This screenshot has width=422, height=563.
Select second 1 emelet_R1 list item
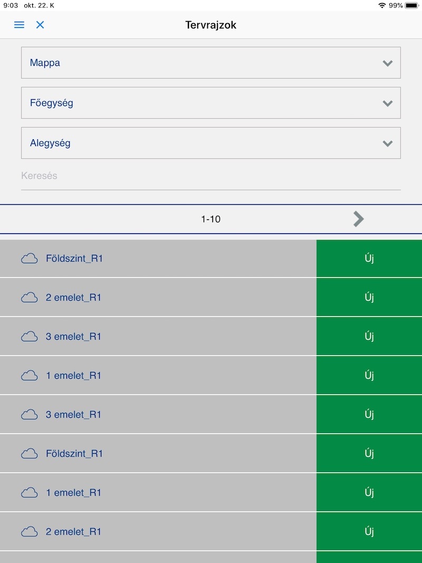(158, 493)
